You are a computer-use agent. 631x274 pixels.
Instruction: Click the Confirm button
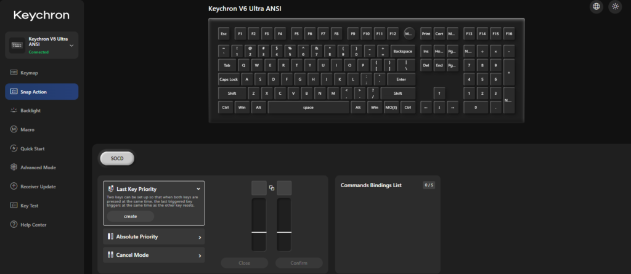tap(299, 263)
